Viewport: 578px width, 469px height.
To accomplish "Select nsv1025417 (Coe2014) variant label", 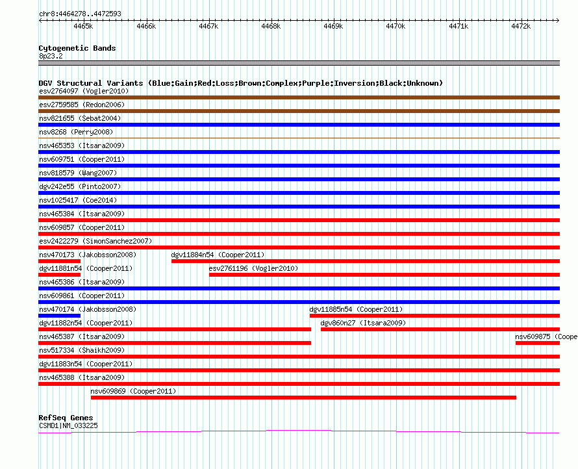I will (x=78, y=200).
